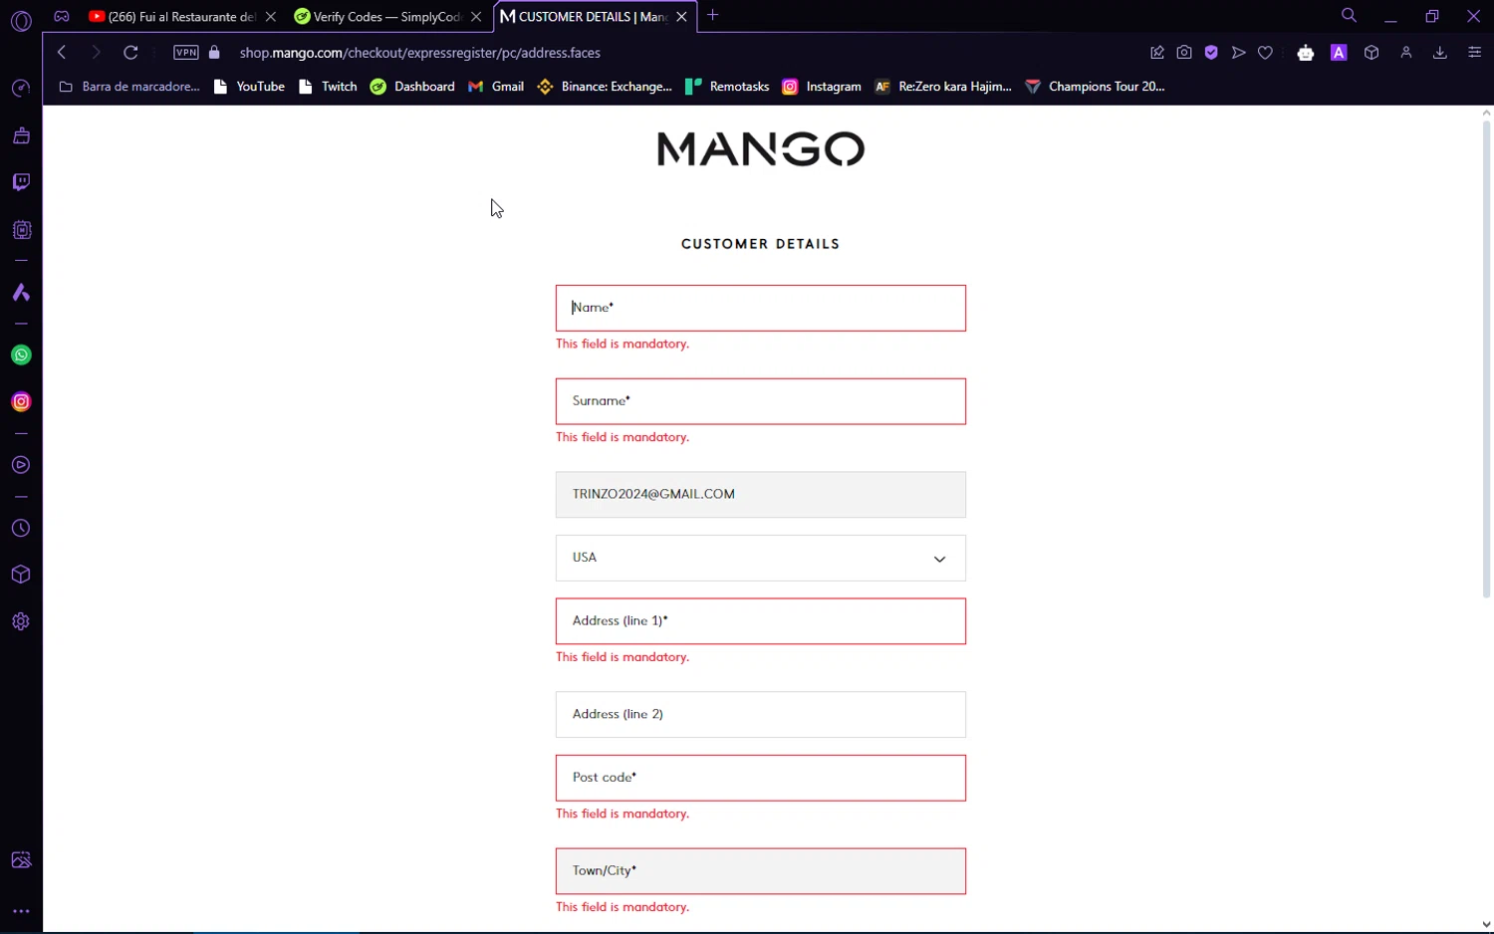1494x934 pixels.
Task: Open extensions cube in toolbar
Action: [x=1371, y=53]
